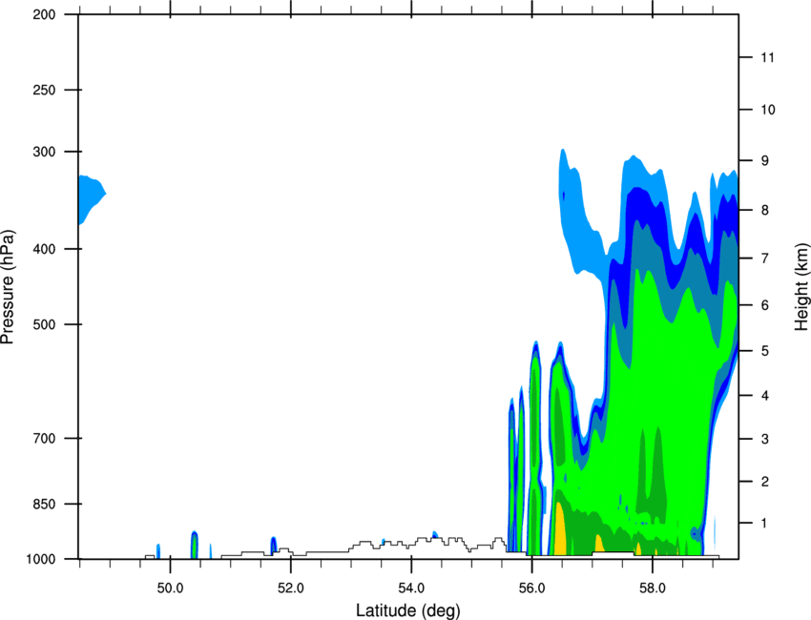This screenshot has height=620, width=811.
Task: Click the 7 km height label
Action: [764, 258]
